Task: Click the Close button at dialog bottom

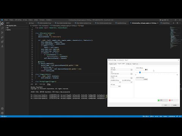Action: [x=166, y=105]
